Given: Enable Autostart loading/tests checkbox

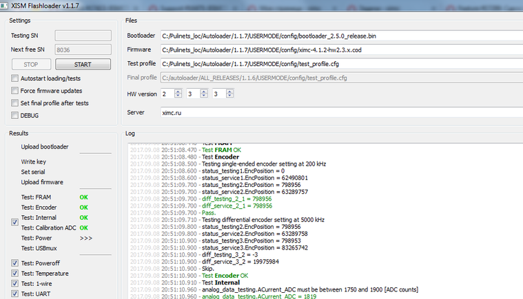Looking at the screenshot, I should [x=14, y=78].
